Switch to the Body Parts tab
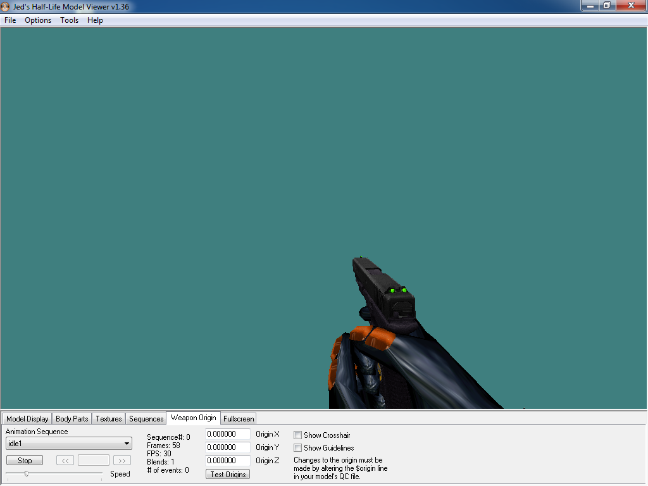Image resolution: width=648 pixels, height=486 pixels. click(x=72, y=419)
